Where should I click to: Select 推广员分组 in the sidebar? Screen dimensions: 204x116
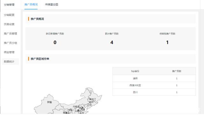click(11, 43)
